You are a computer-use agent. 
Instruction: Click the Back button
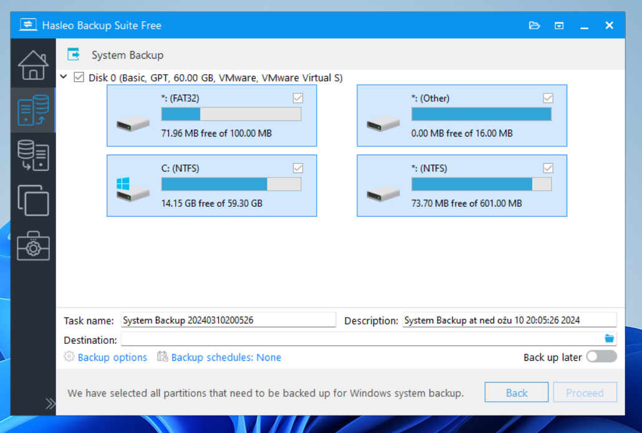[516, 393]
